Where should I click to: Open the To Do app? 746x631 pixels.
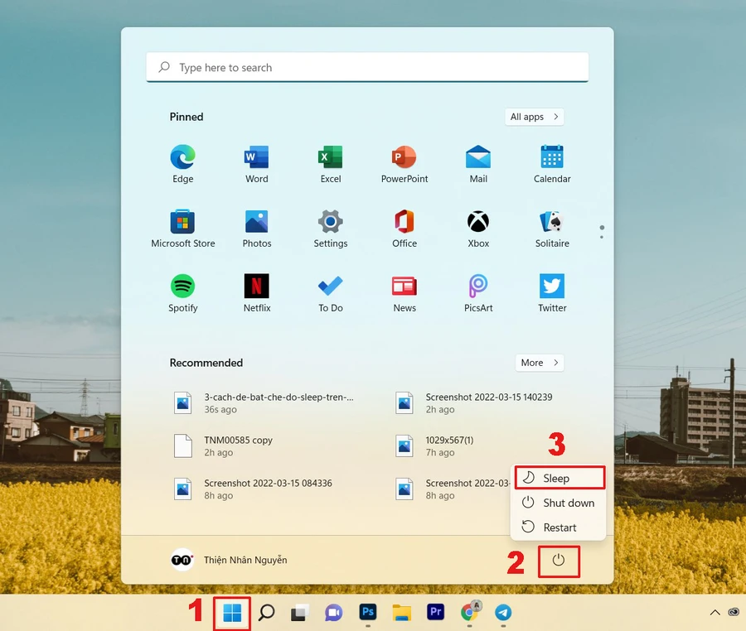[330, 293]
